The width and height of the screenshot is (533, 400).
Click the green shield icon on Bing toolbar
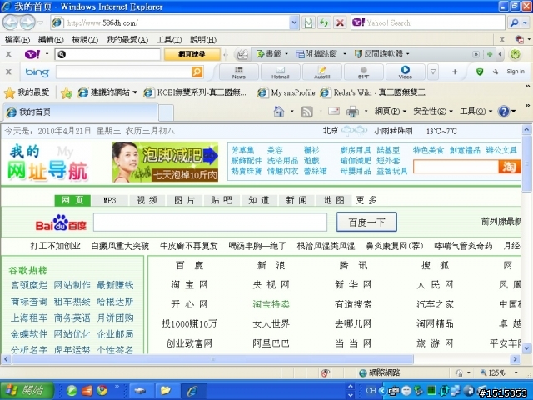480,72
